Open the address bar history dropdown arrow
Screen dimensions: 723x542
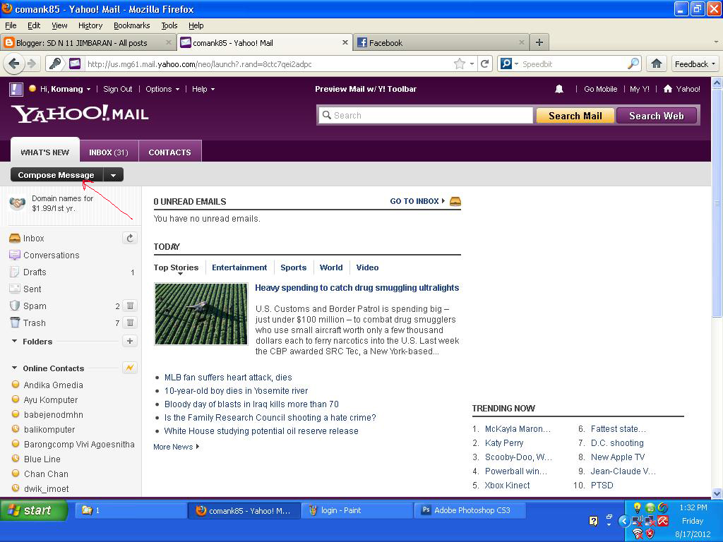click(x=472, y=64)
